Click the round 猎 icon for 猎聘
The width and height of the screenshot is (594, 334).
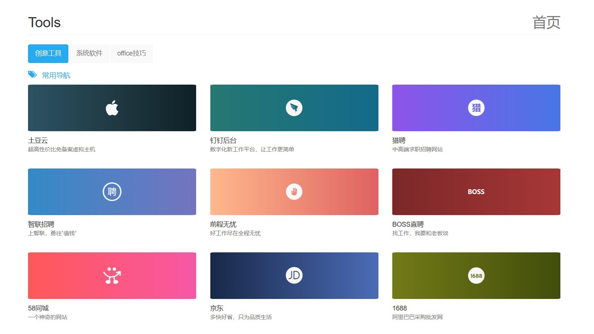476,108
